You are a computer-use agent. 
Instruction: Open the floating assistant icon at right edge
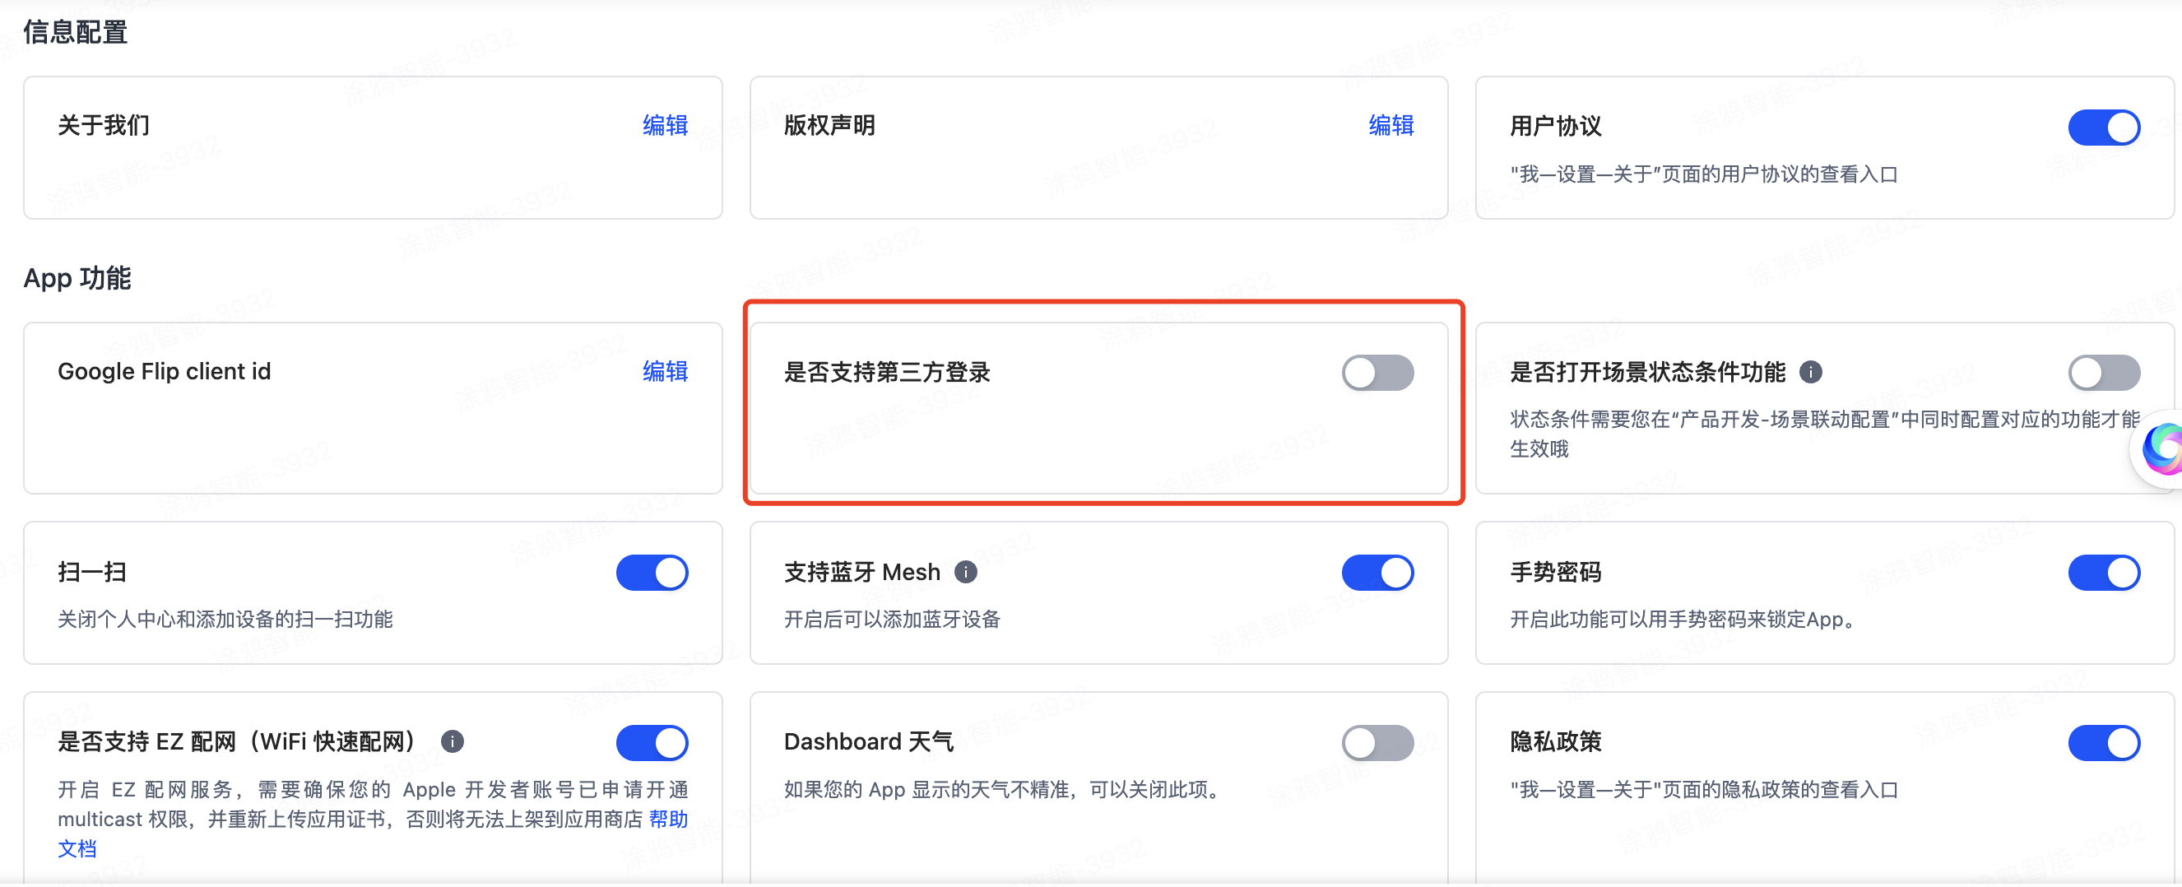click(x=2161, y=449)
